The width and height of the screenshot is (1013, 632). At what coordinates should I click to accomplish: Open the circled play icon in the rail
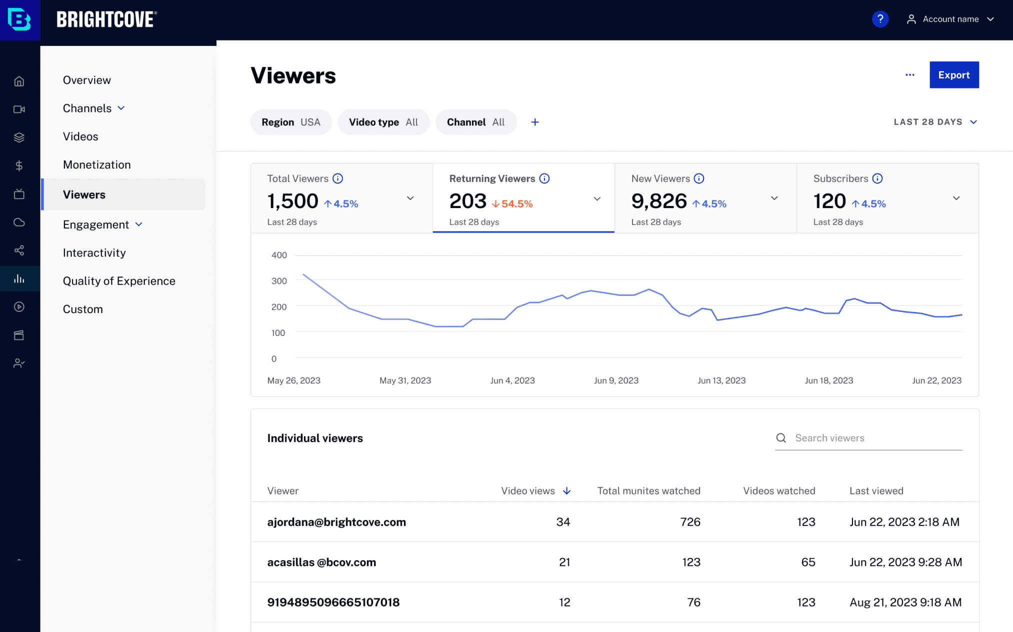pos(19,307)
